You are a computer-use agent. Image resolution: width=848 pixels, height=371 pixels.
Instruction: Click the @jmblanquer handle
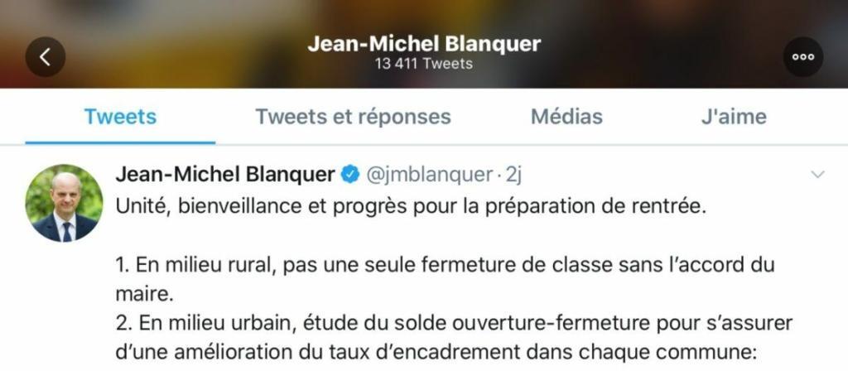430,175
